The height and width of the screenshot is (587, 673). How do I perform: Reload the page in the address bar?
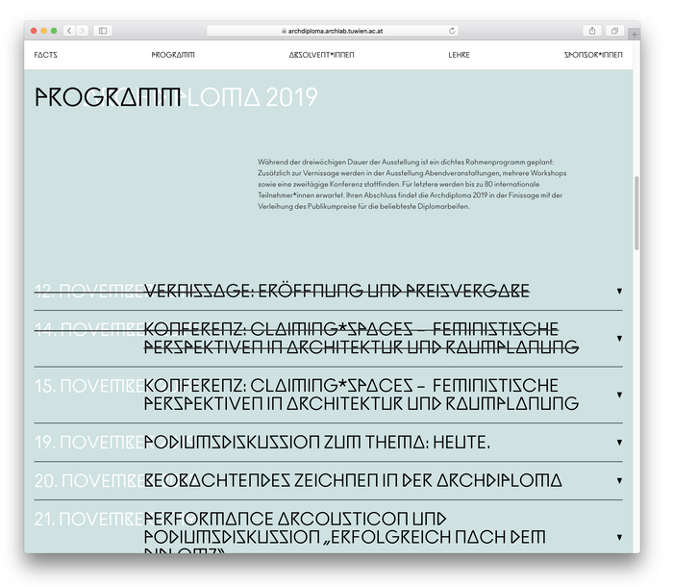point(452,31)
